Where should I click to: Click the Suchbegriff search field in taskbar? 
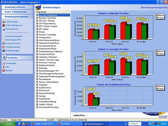click(x=135, y=124)
